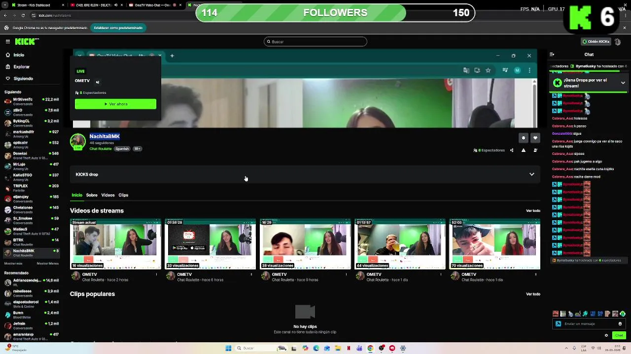Click Enviar un mensaje chat input
This screenshot has width=631, height=354.
pyautogui.click(x=589, y=324)
